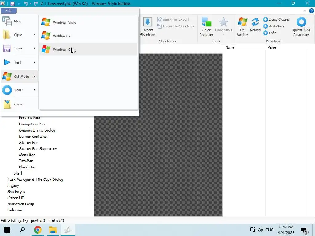Select Preview Pane in the tree
The width and height of the screenshot is (315, 236).
point(30,118)
